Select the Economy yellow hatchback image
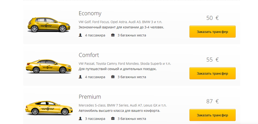 tap(49, 24)
